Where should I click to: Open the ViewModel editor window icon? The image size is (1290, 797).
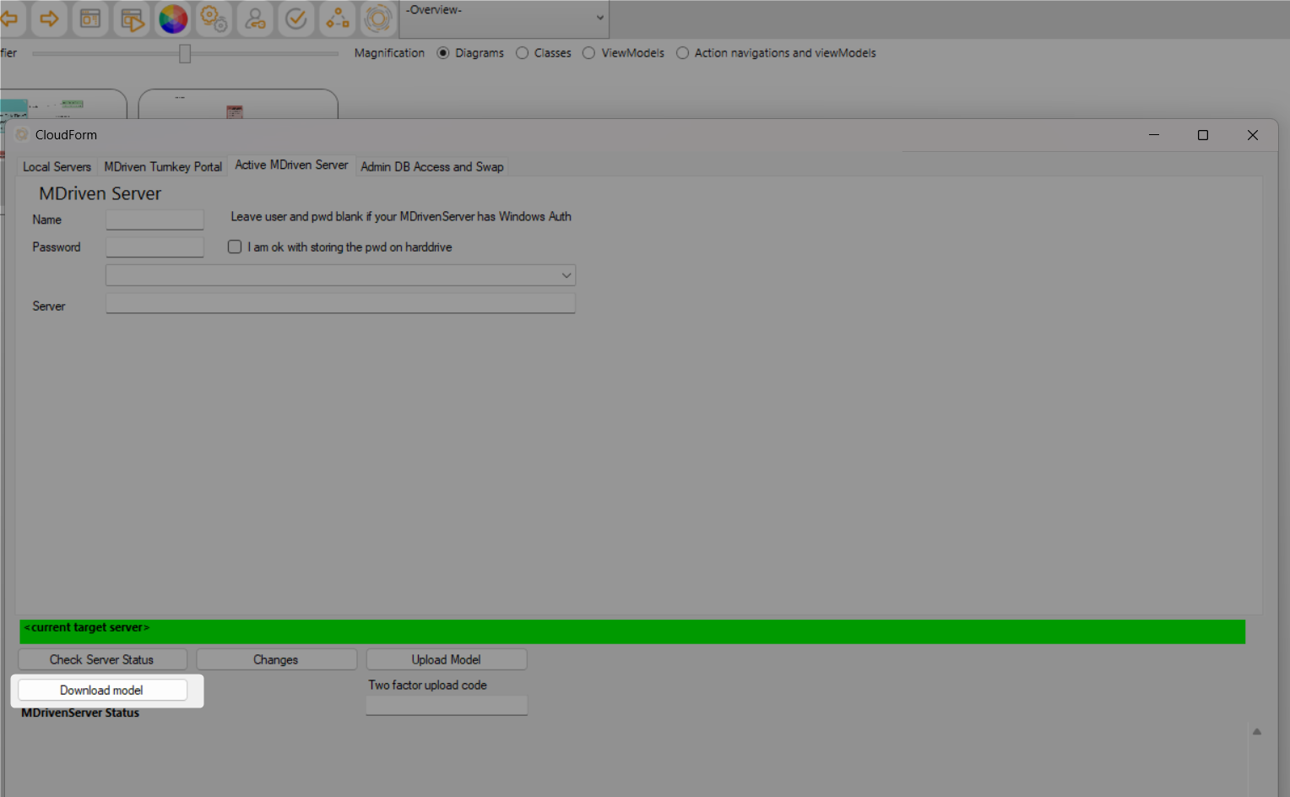click(90, 19)
